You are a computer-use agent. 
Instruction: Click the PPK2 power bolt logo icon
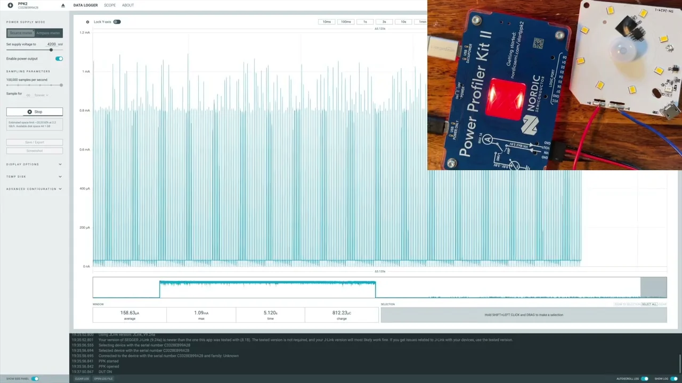pyautogui.click(x=10, y=5)
